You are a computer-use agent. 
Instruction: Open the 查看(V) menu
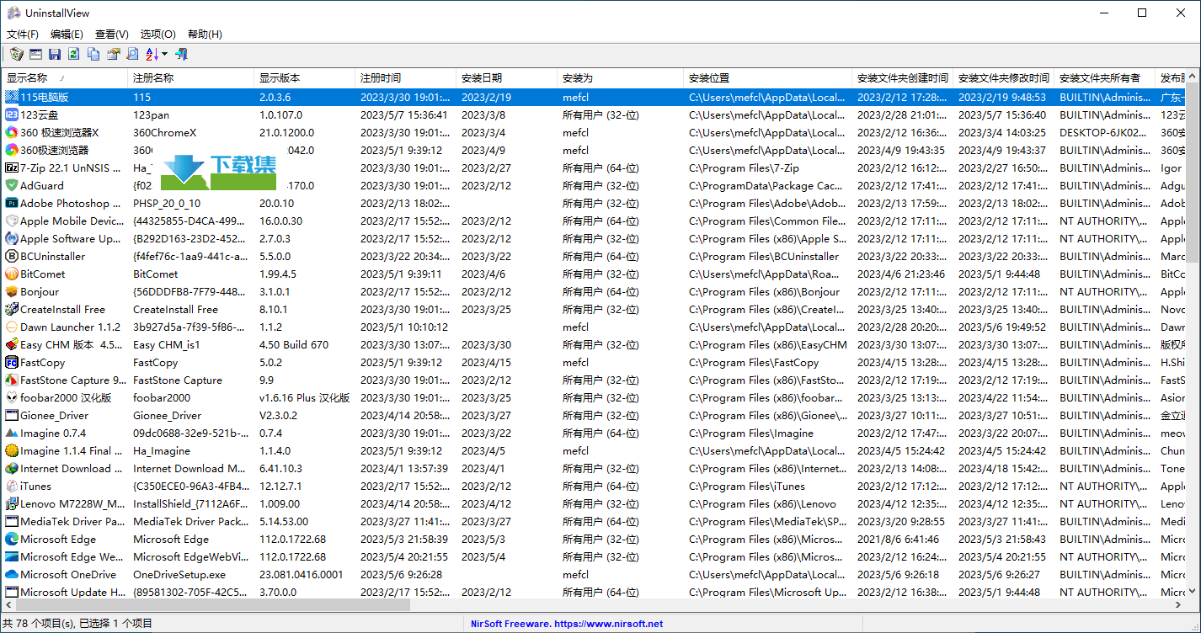click(x=112, y=35)
